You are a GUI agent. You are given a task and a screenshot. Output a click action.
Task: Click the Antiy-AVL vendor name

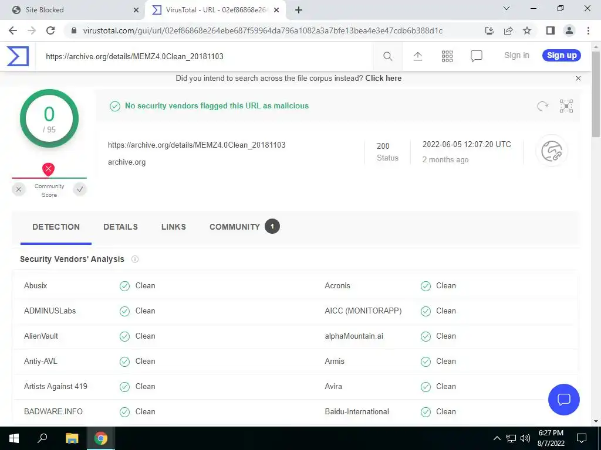coord(40,362)
